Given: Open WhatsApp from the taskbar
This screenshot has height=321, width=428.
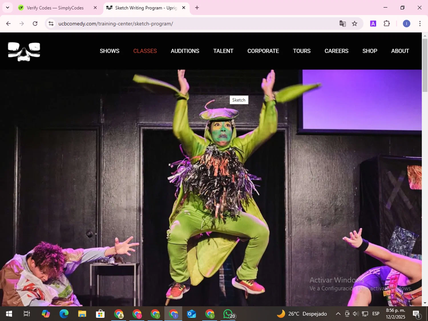Looking at the screenshot, I should [x=228, y=314].
